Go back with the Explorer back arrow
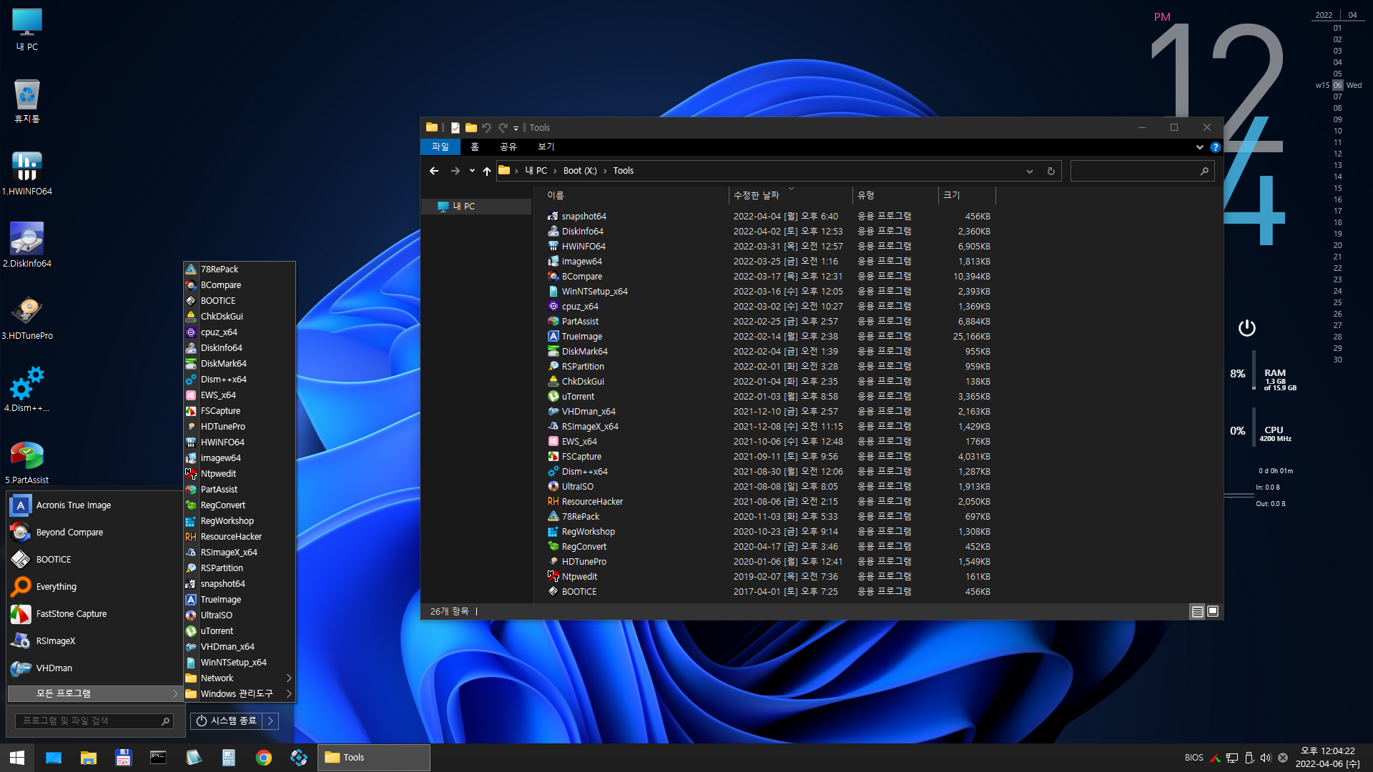1373x772 pixels. coord(434,171)
